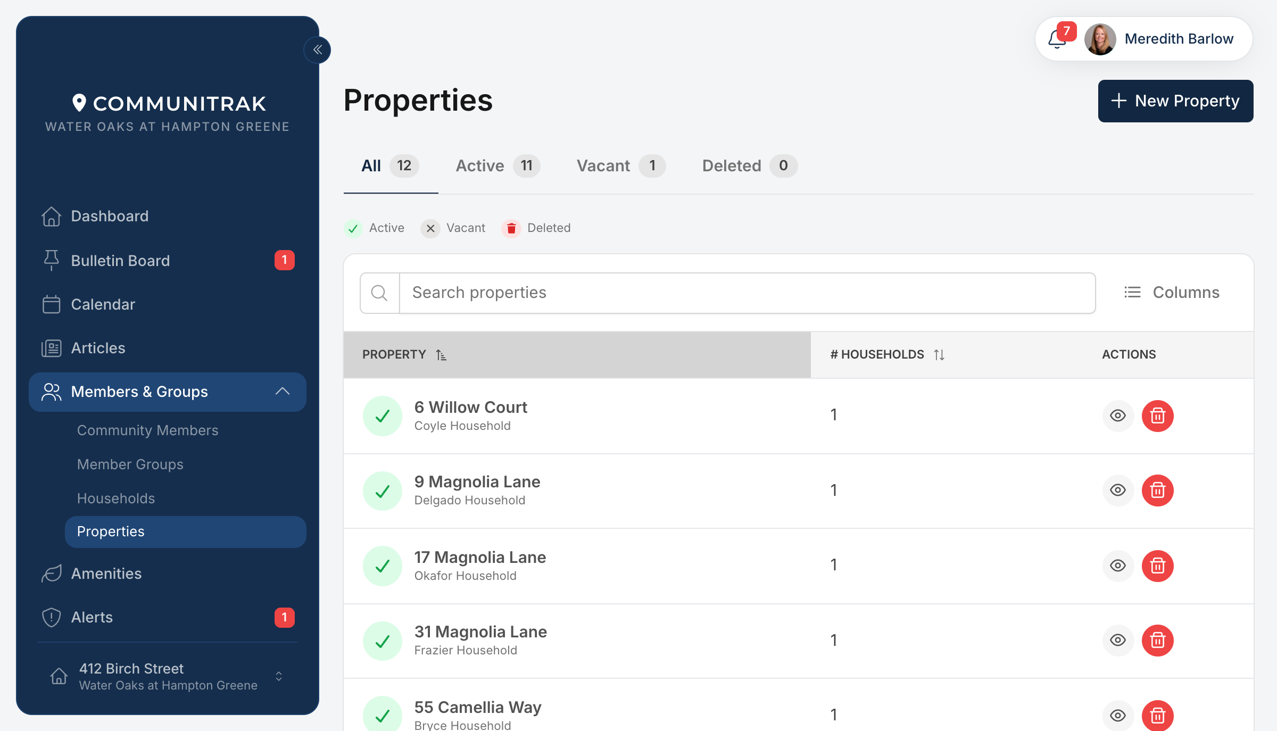Delete 17 Magnolia Lane property

tap(1158, 566)
